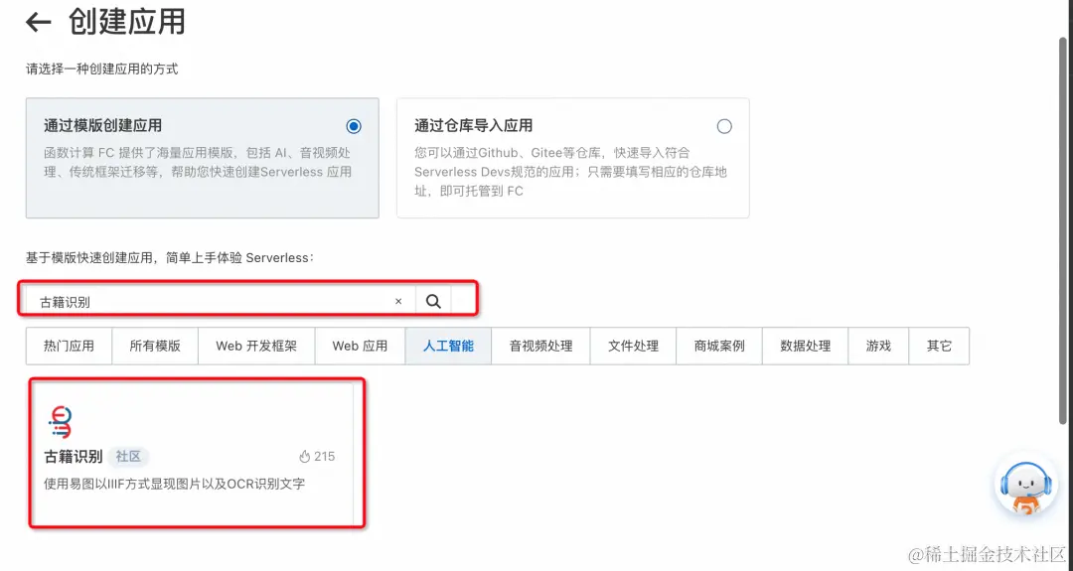
Task: Click the 基于模版快速创建应用 hint text
Action: pyautogui.click(x=170, y=258)
